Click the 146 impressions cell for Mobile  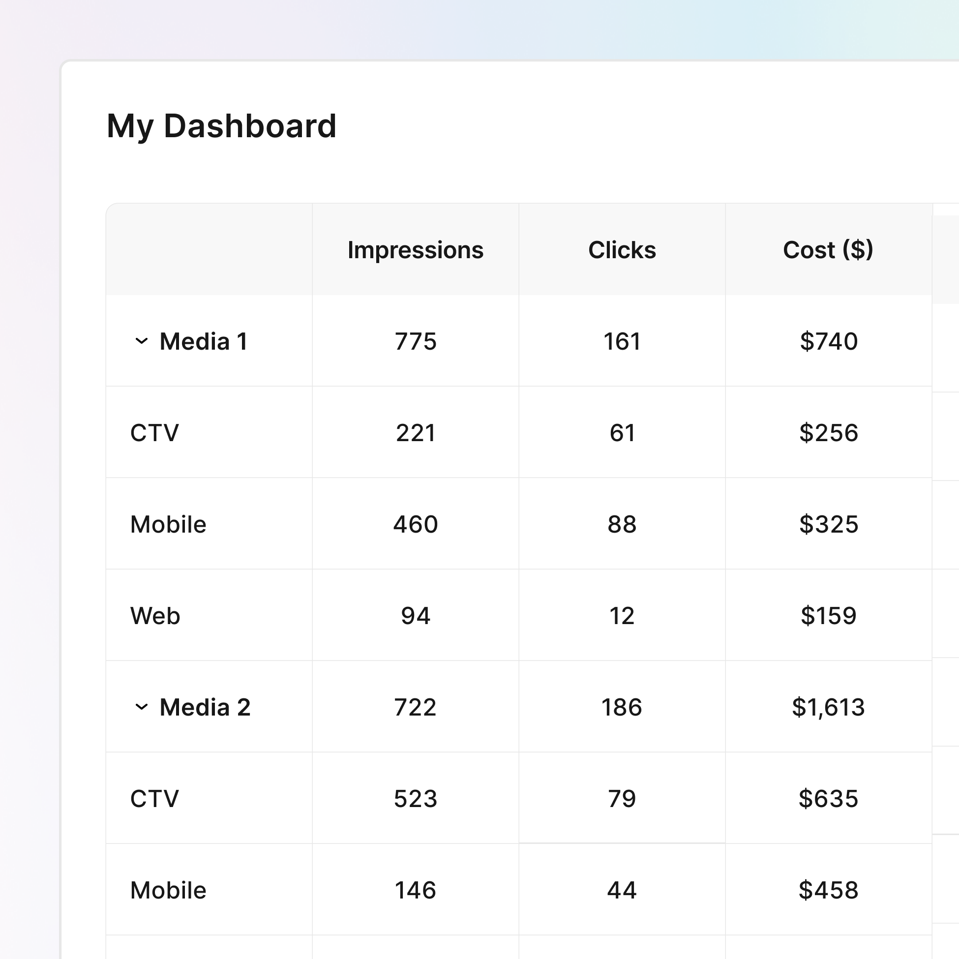416,890
